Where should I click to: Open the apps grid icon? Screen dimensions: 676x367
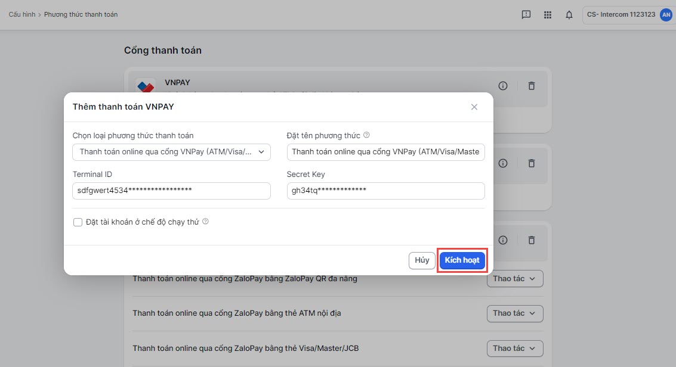(548, 15)
